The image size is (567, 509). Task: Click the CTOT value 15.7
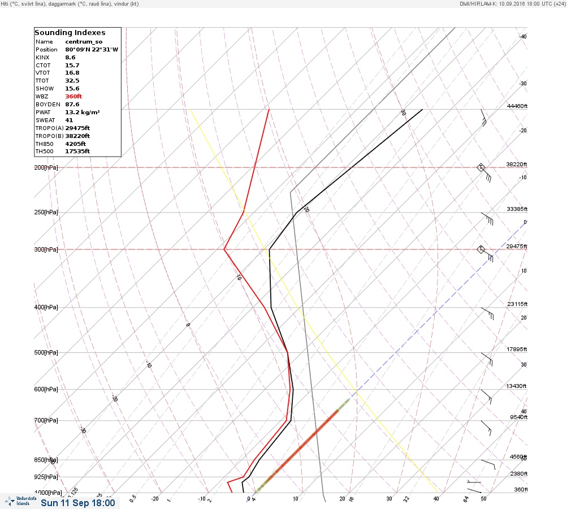72,66
